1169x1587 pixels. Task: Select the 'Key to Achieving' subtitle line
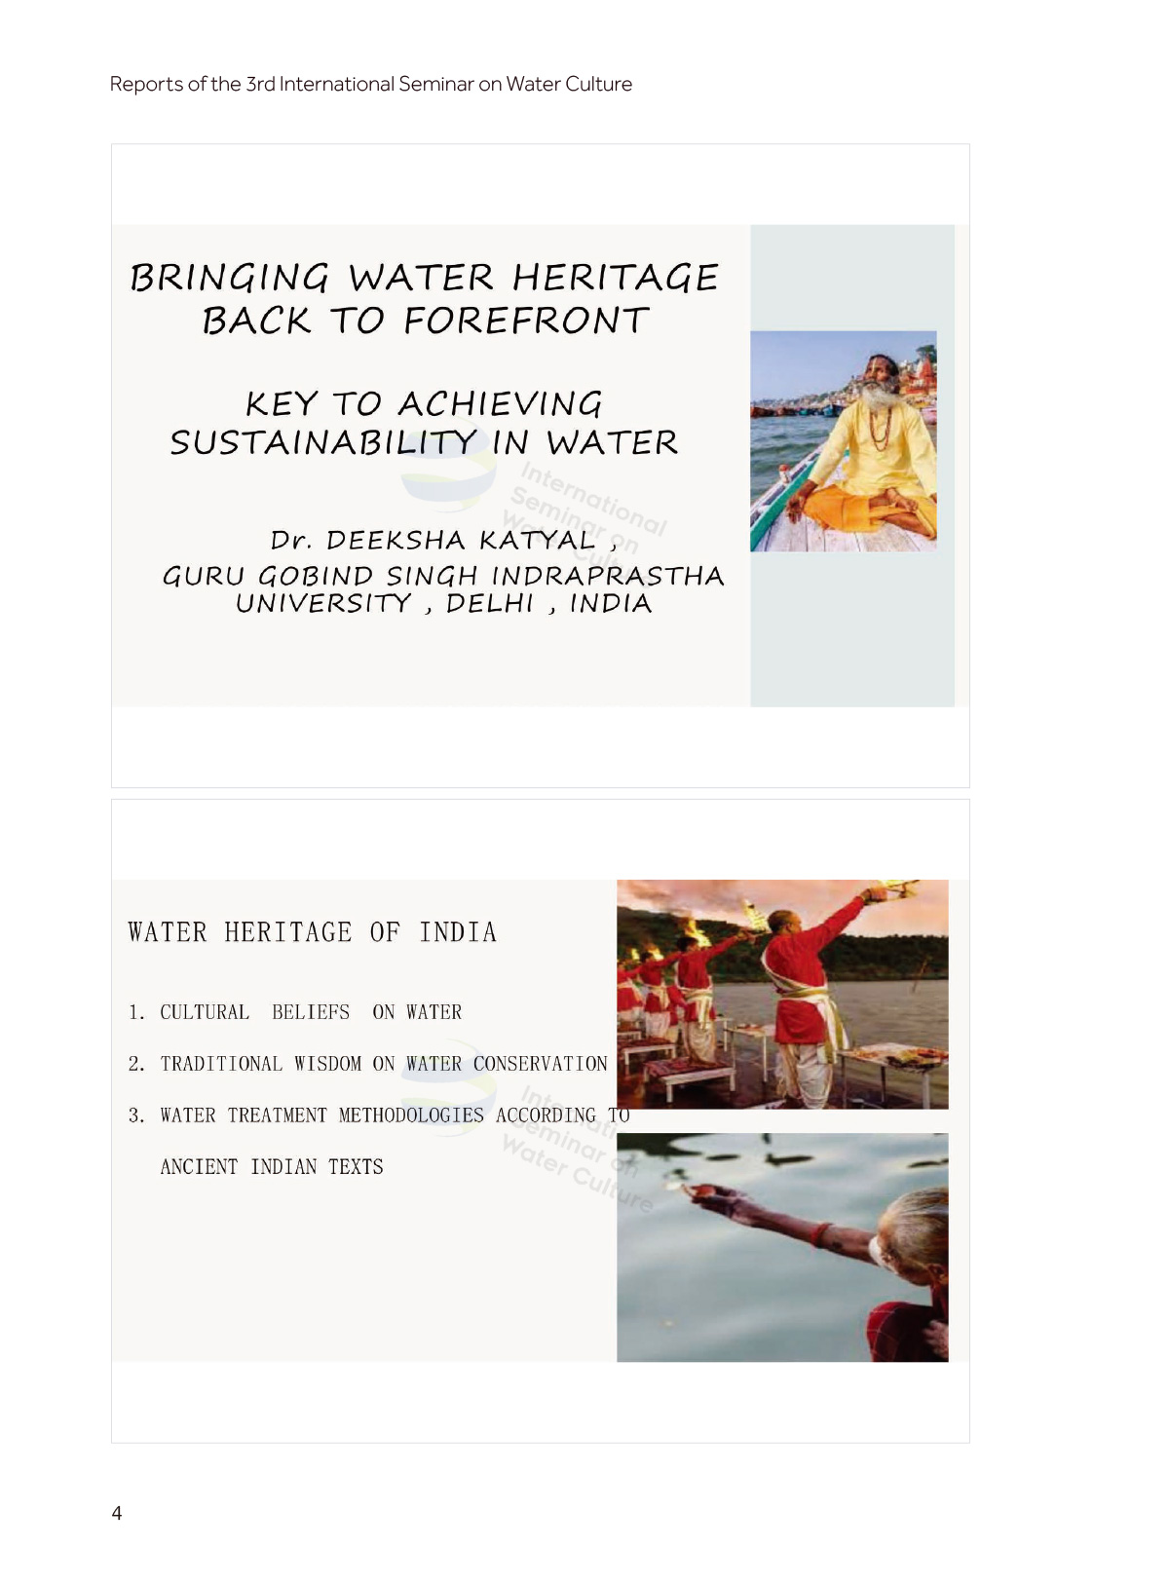pos(425,403)
